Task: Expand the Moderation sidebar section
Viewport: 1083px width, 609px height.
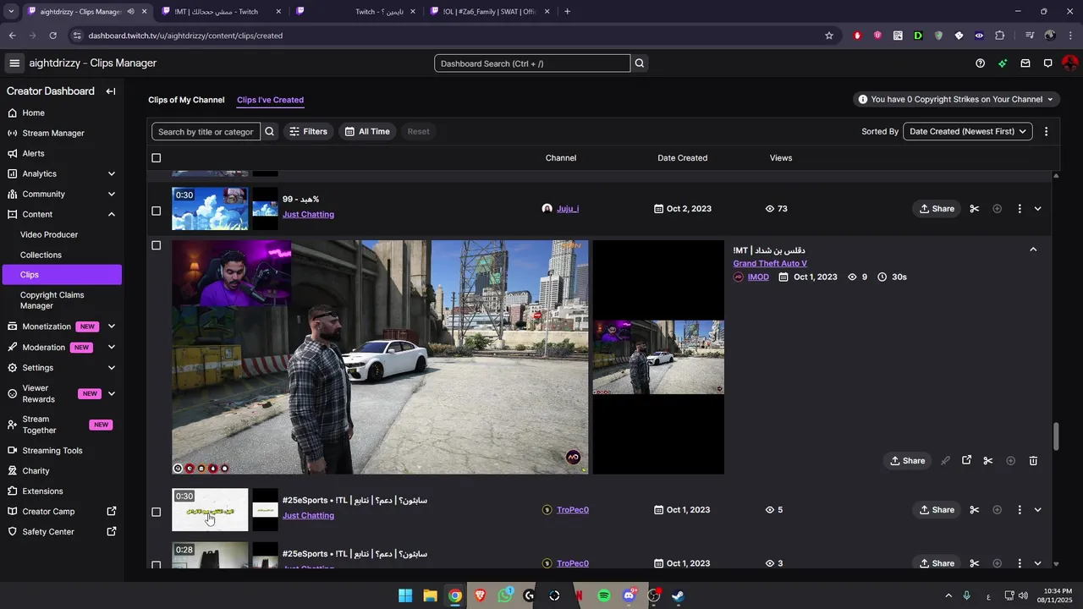Action: click(112, 347)
